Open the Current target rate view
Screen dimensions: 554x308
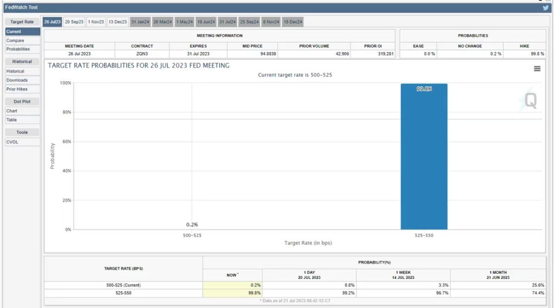click(x=23, y=32)
